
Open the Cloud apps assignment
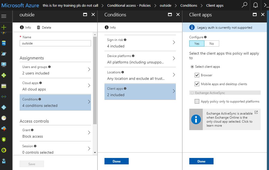pos(55,86)
